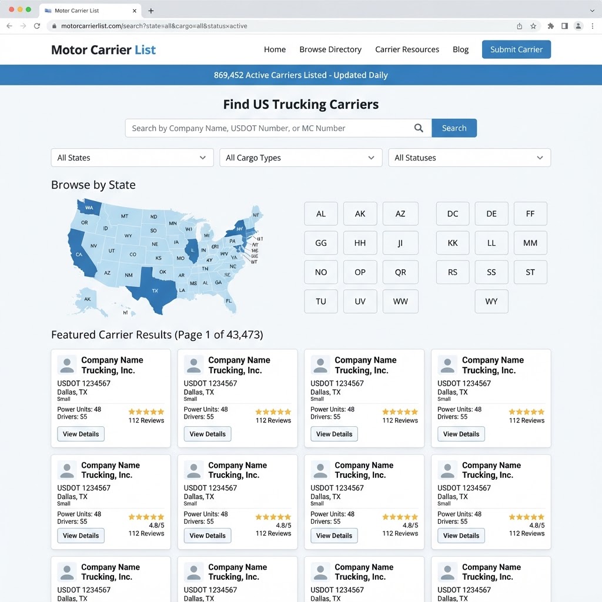Expand the All Cargo Types dropdown
Image resolution: width=602 pixels, height=602 pixels.
(x=300, y=158)
